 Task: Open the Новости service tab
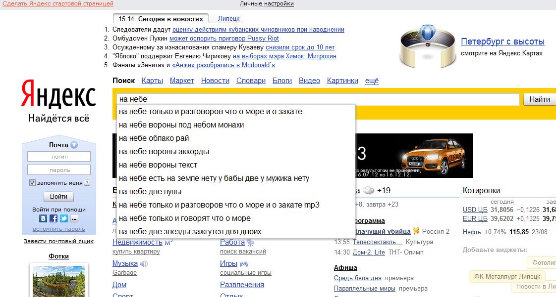(x=215, y=81)
